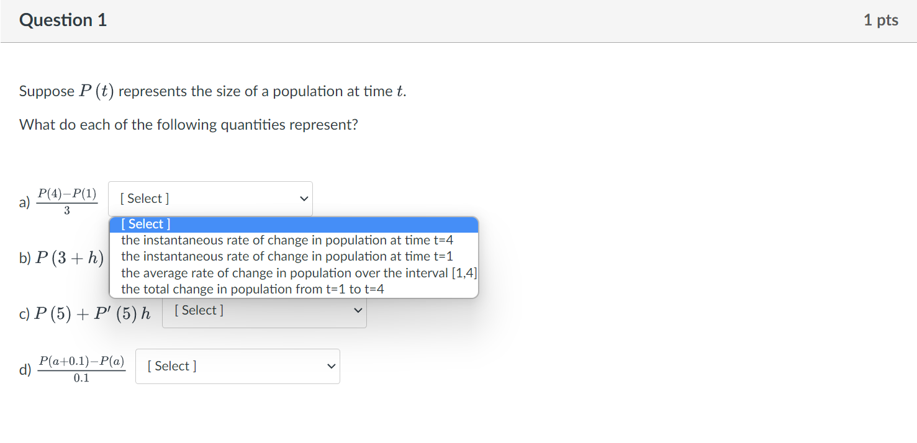Click the highlighted [ Select ] option in the list

click(x=146, y=223)
